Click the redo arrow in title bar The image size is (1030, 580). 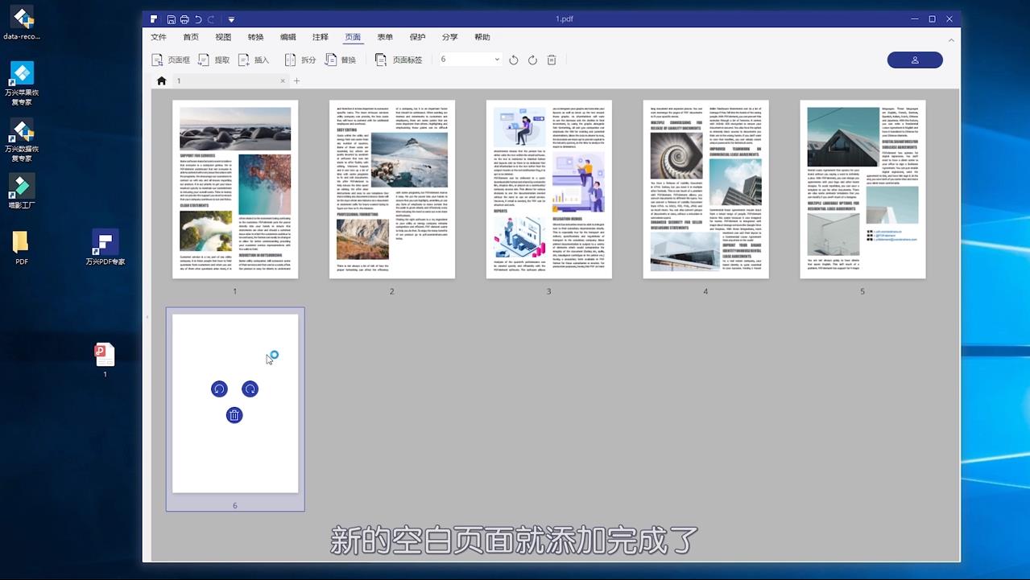click(x=211, y=19)
